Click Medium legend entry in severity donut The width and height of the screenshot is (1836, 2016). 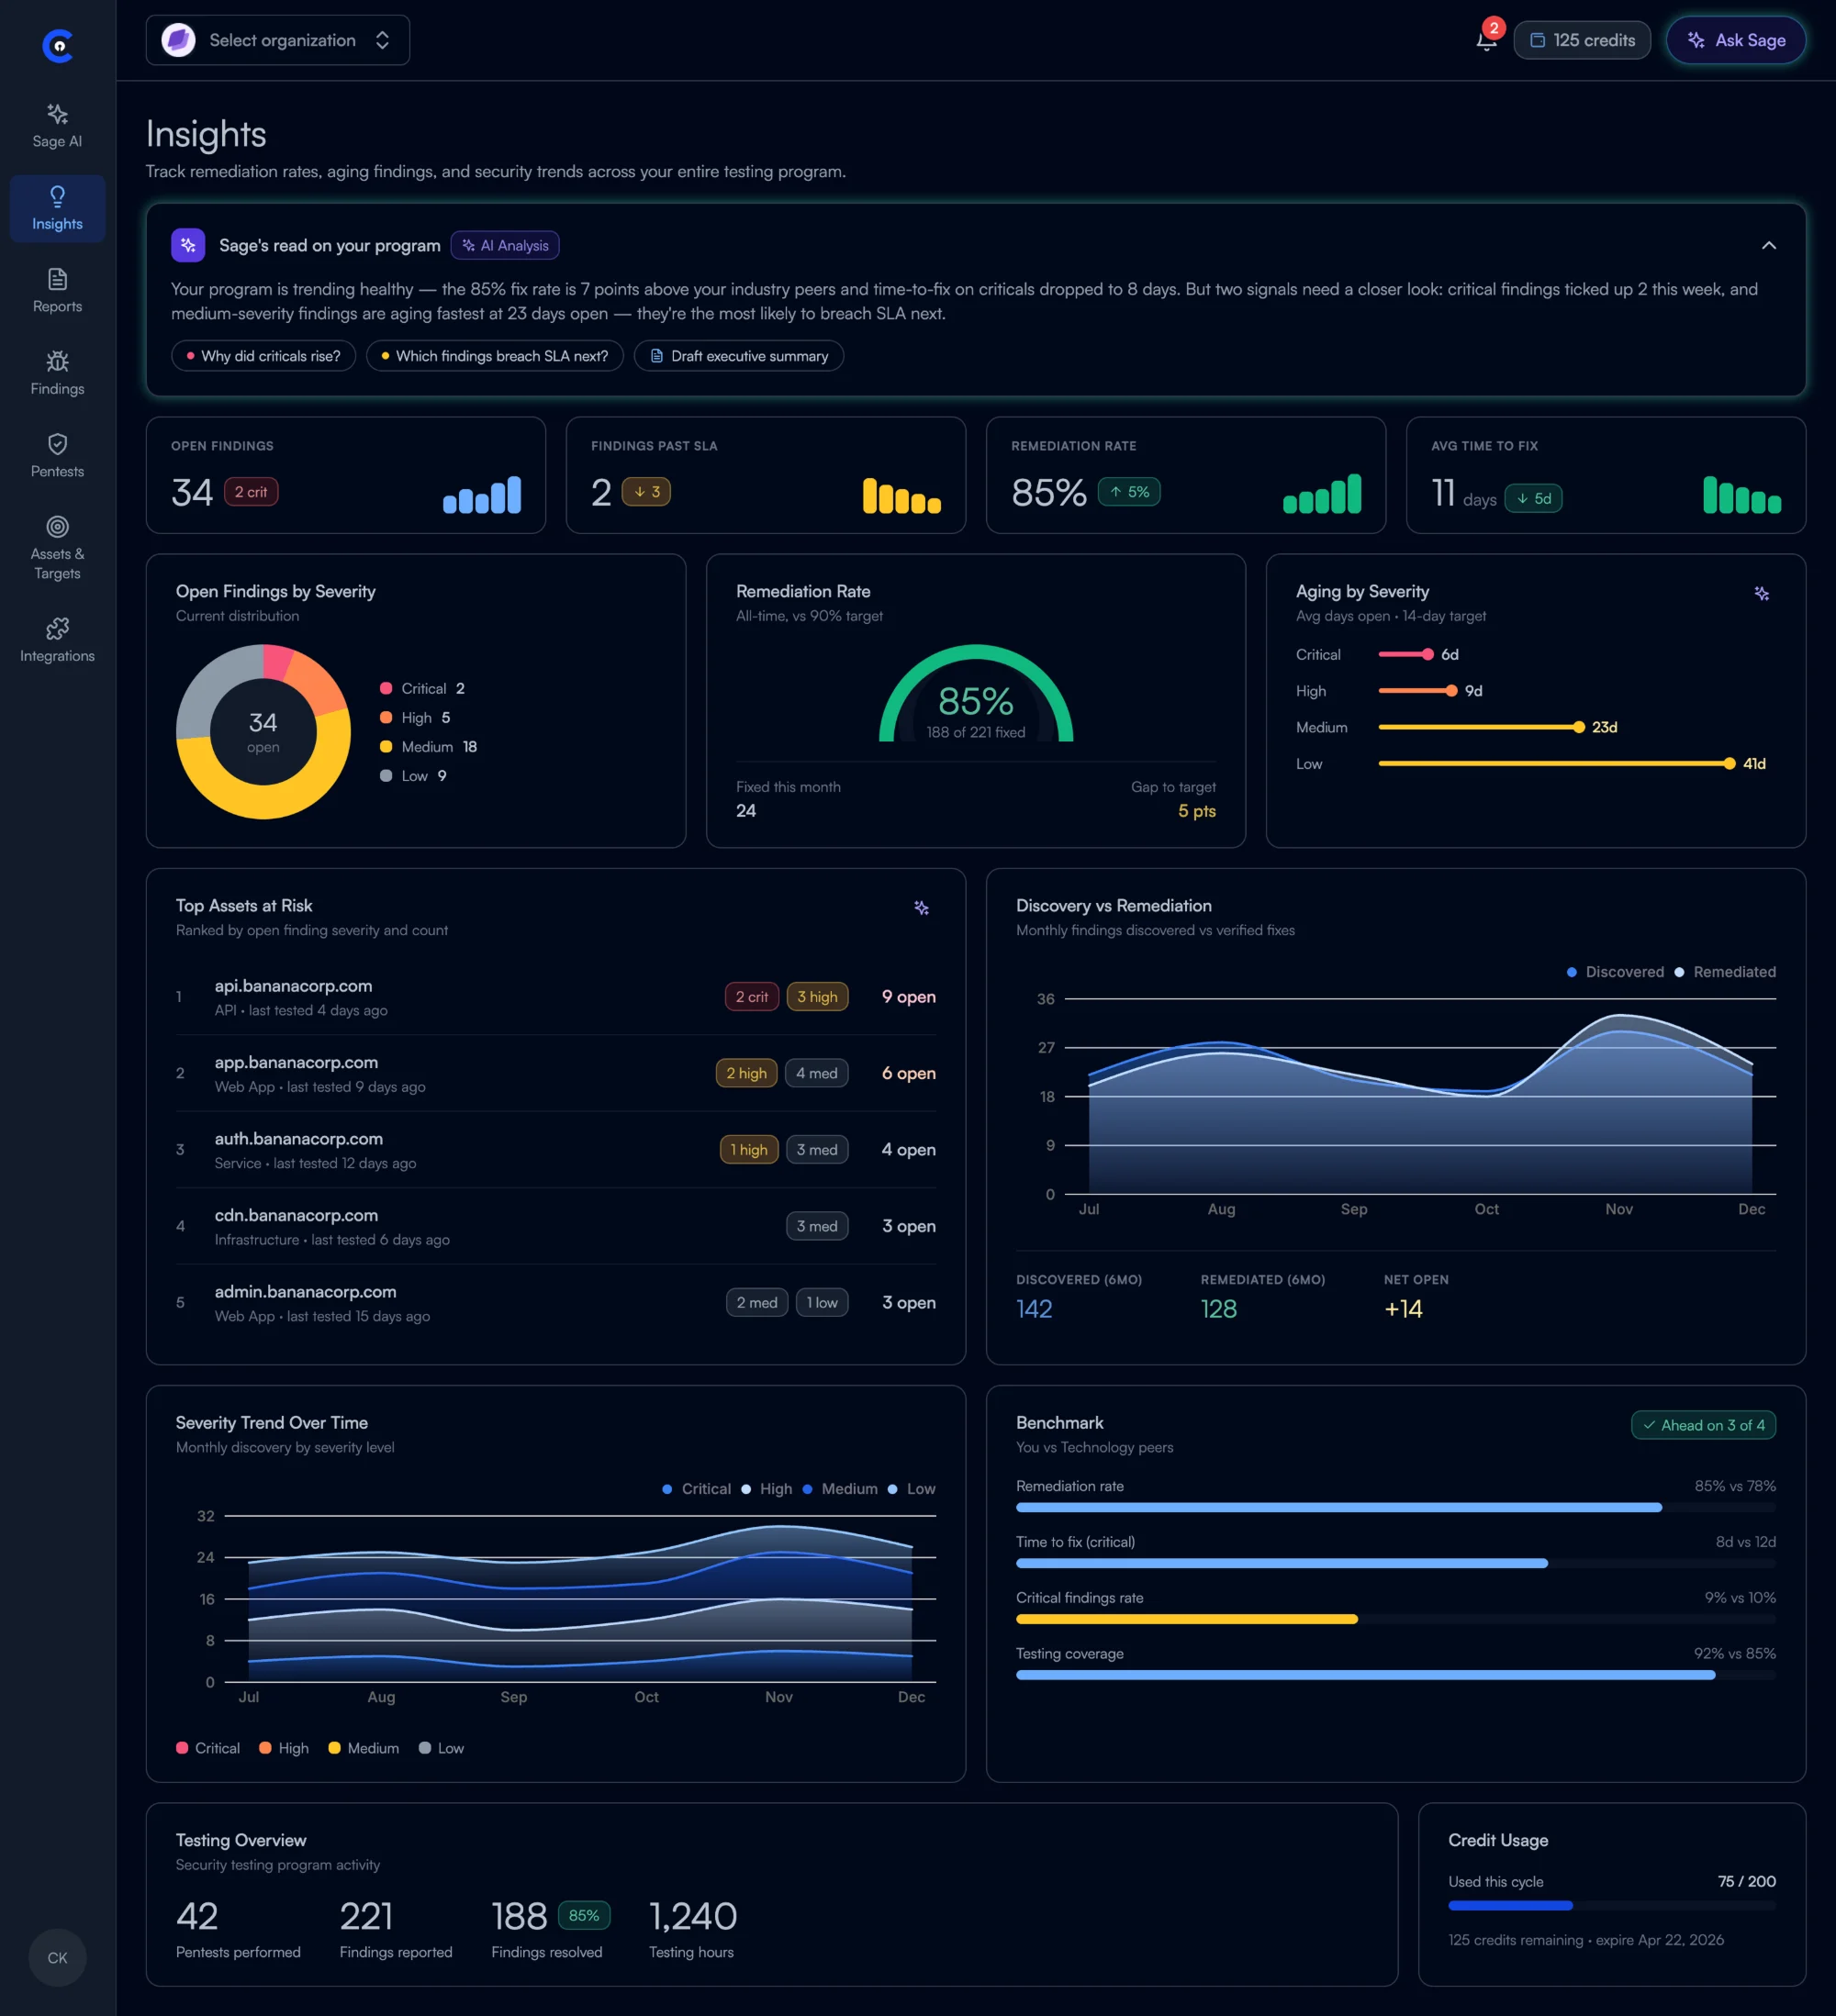pyautogui.click(x=428, y=747)
